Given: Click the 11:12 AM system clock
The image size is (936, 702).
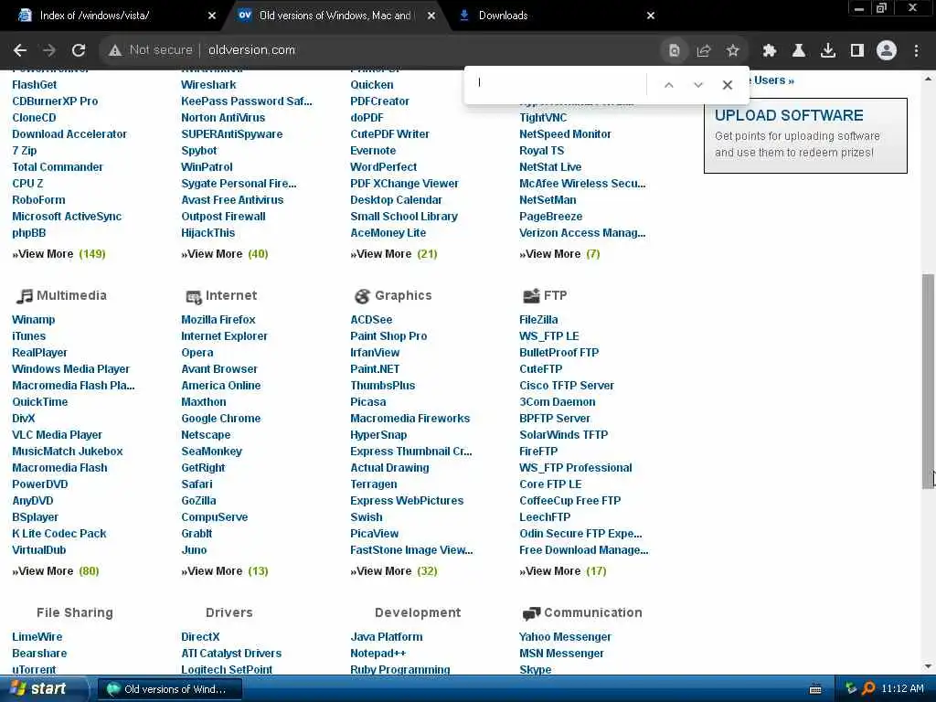Looking at the screenshot, I should pos(902,689).
